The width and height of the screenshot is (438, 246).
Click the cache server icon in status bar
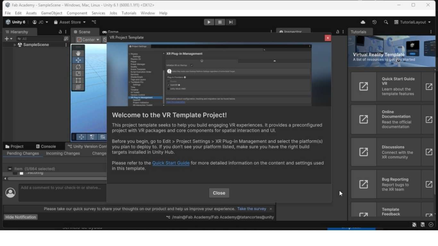point(423,225)
